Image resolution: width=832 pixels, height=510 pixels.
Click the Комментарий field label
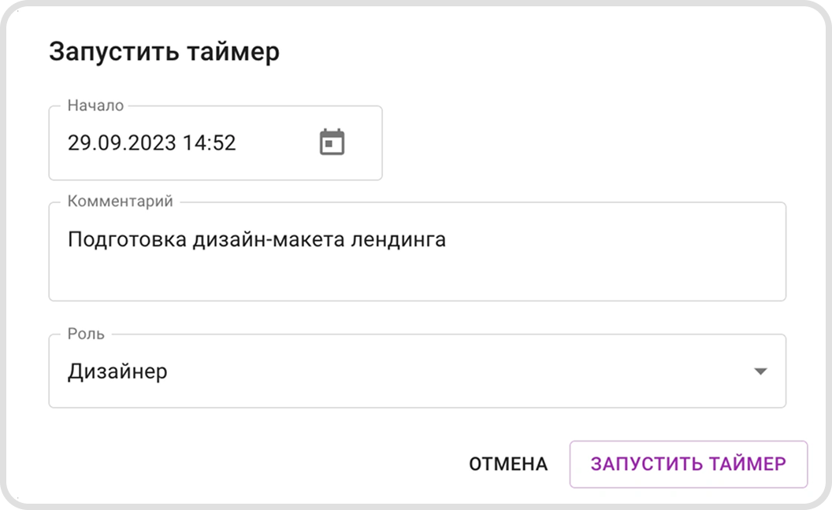coord(120,201)
